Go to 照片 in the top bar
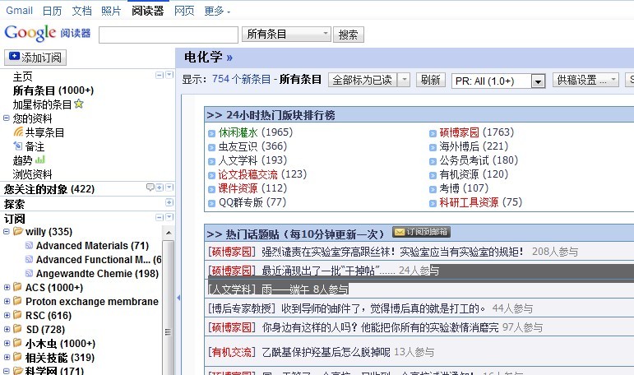 (111, 11)
